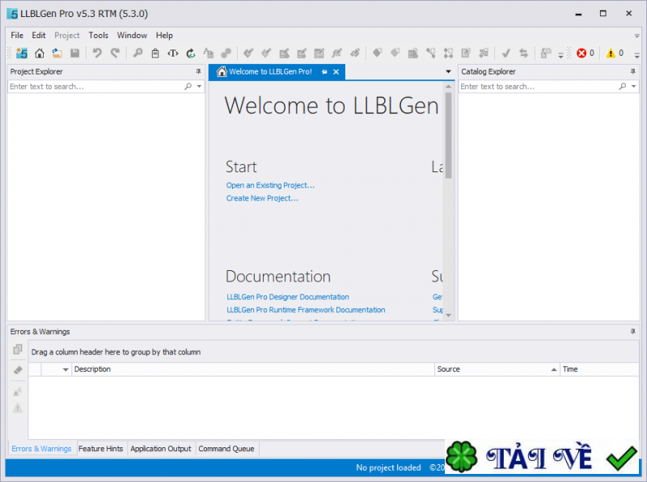Pin the Errors & Warnings panel
This screenshot has height=482, width=647.
tap(633, 332)
